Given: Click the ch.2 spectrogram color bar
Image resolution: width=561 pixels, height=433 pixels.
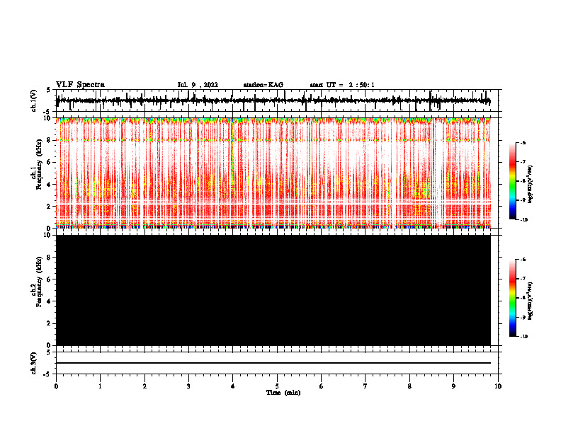Looking at the screenshot, I should 512,298.
